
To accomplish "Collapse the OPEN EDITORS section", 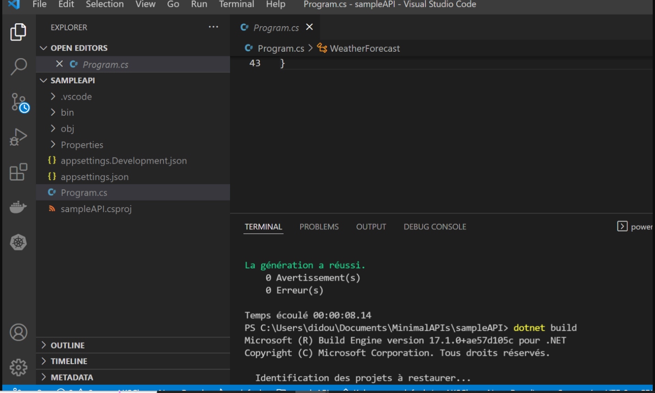I will [79, 48].
